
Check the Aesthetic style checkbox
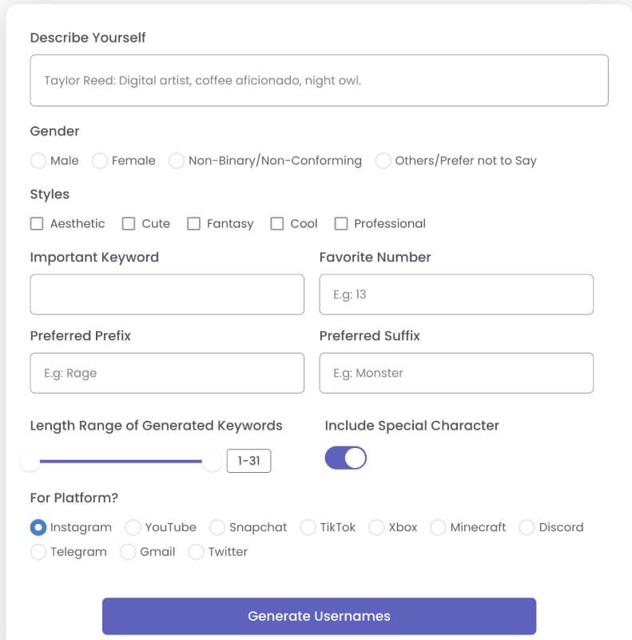click(37, 224)
